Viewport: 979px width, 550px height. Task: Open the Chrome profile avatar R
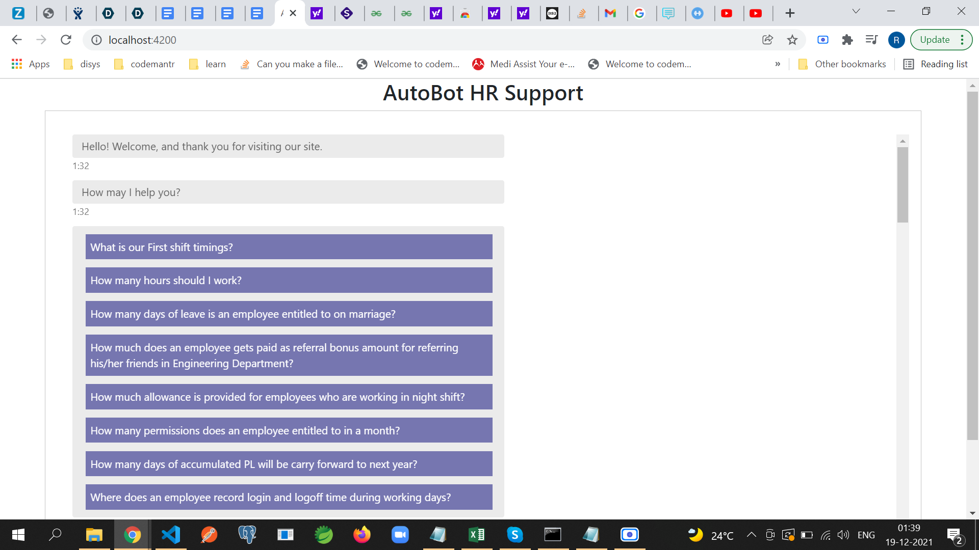click(x=896, y=40)
